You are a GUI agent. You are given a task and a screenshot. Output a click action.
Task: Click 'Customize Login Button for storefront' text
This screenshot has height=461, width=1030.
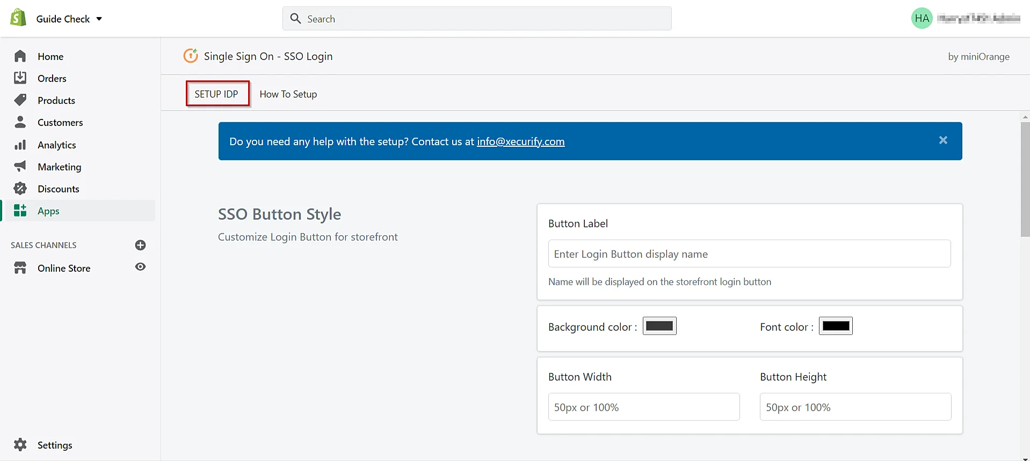(308, 237)
